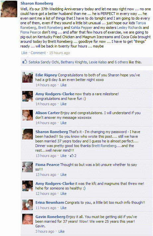Click Alison Carter's profile thumbnail

[28, 115]
